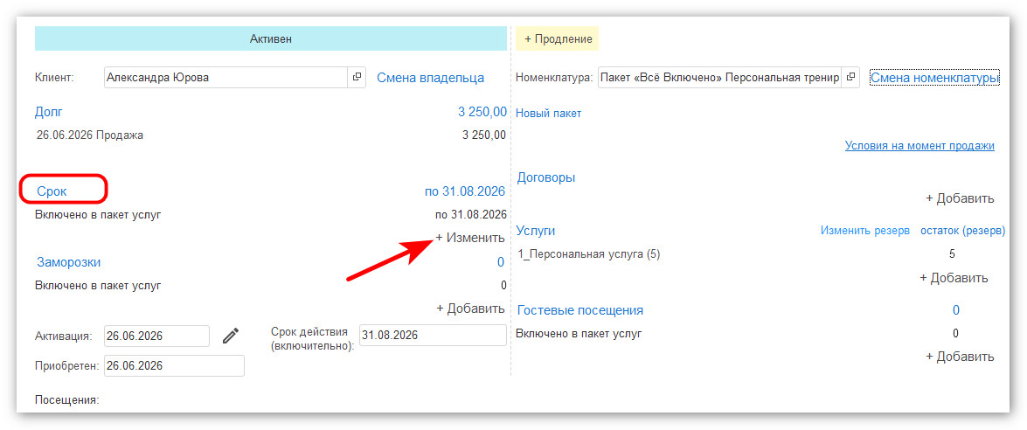Screen dimensions: 1027x430
Task: Click the + Продление button
Action: [x=558, y=38]
